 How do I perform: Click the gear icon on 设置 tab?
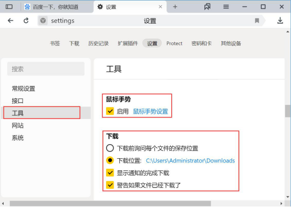pos(100,7)
